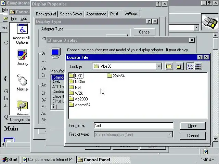Select Chips & in manufacturers list
This screenshot has height=164, width=219.
point(58,96)
